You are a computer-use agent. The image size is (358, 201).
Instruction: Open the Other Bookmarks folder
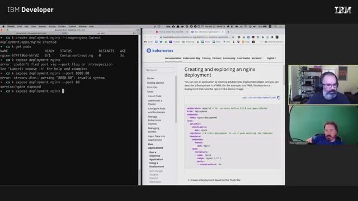tap(274, 42)
